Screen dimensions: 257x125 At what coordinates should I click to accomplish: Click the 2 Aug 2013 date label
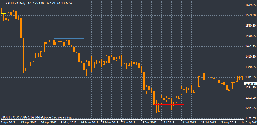pos(229,122)
